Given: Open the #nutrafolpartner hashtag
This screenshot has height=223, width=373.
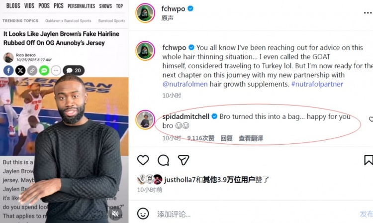Looking at the screenshot, I should coord(317,84).
